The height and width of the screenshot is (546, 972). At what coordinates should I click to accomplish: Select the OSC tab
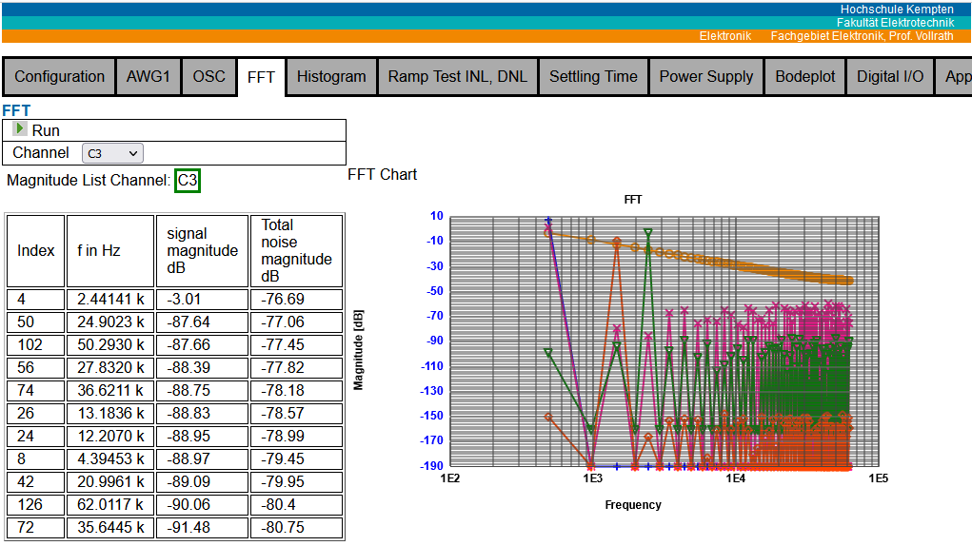coord(208,77)
